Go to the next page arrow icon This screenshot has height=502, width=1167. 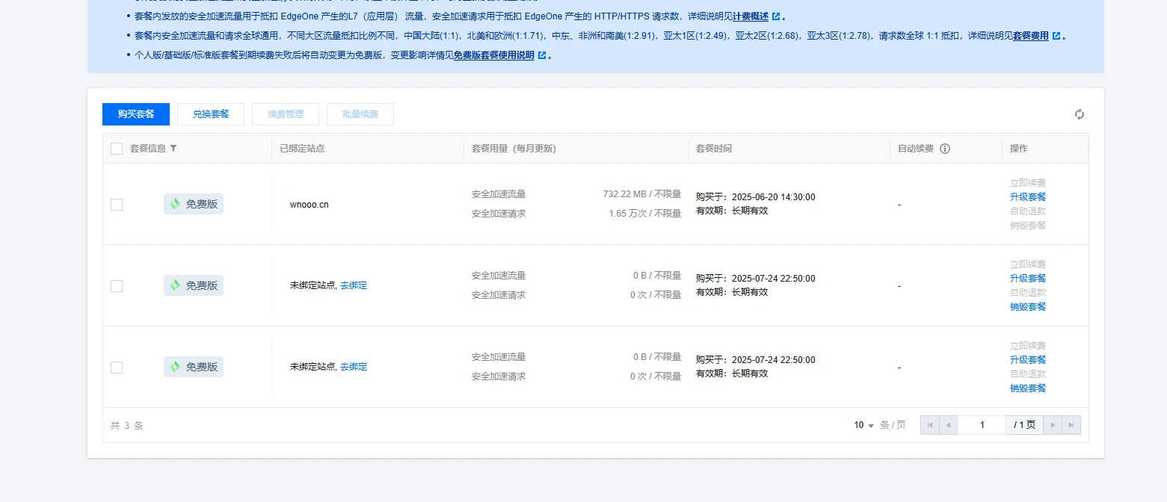pyautogui.click(x=1053, y=425)
